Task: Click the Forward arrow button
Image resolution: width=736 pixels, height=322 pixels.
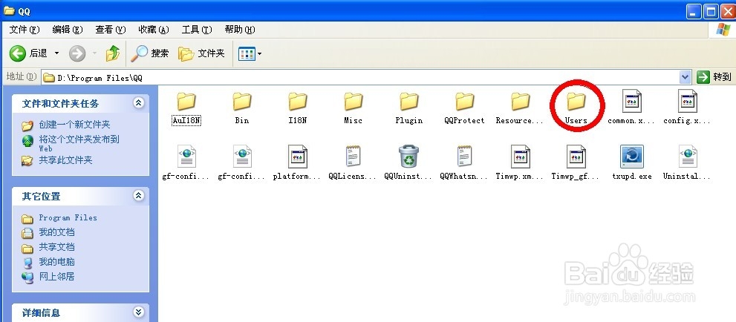Action: tap(77, 53)
